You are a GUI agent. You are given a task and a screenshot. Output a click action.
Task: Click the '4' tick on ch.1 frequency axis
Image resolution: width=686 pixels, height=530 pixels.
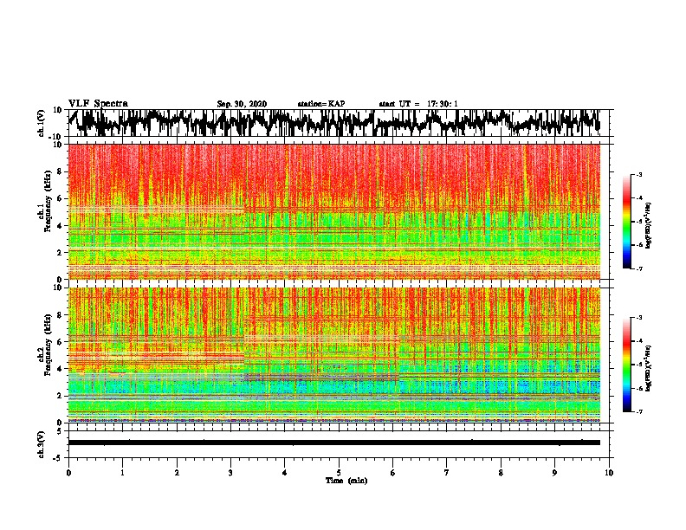tap(60, 226)
